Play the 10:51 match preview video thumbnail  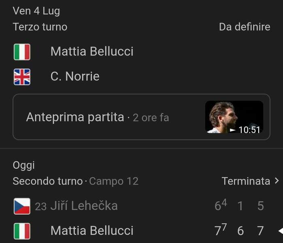tap(234, 117)
